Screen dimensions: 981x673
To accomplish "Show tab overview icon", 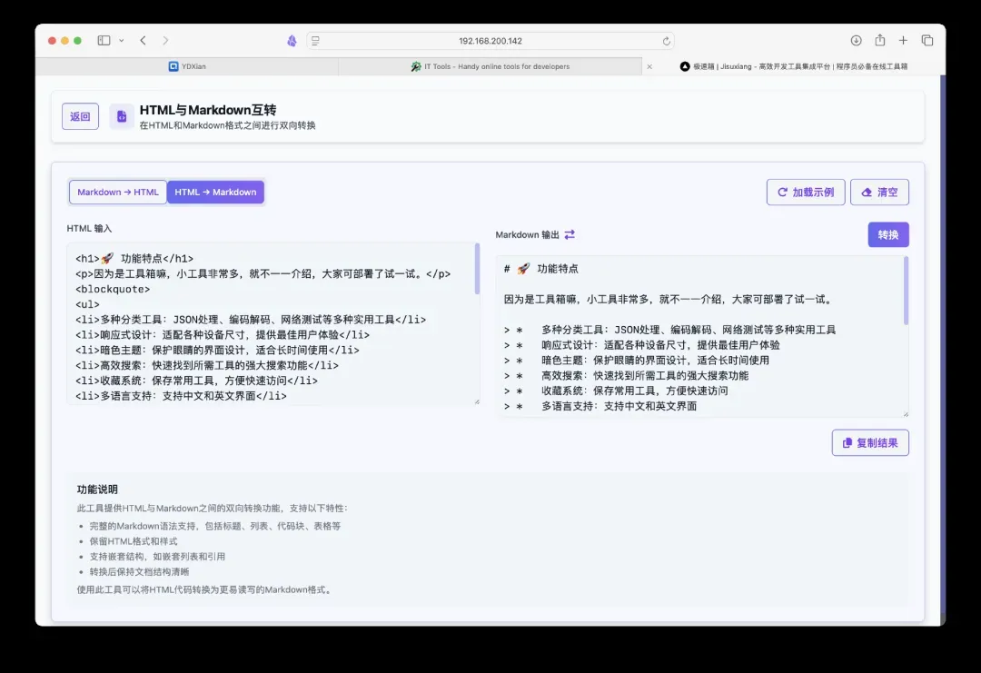I will (926, 41).
